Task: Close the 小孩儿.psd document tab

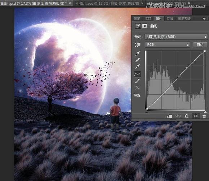Action: click(x=142, y=3)
